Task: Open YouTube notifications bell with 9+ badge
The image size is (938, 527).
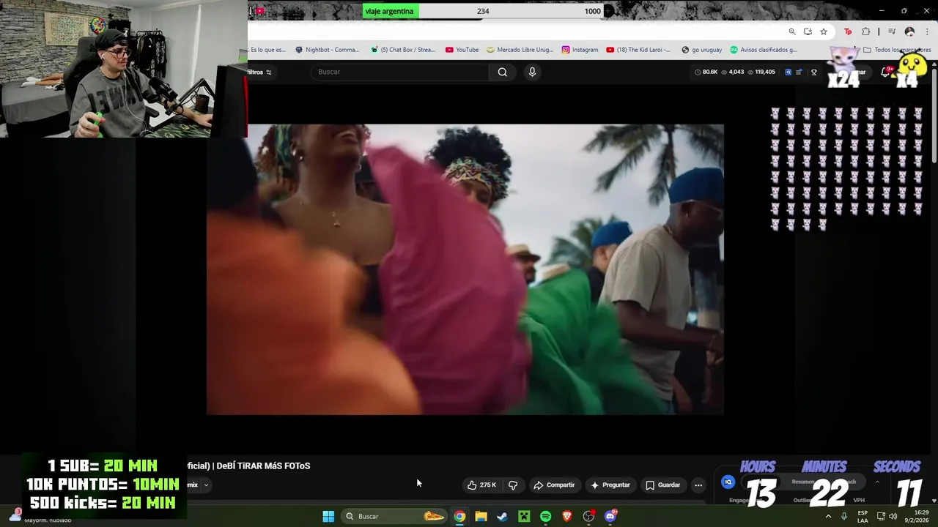Action: point(885,72)
